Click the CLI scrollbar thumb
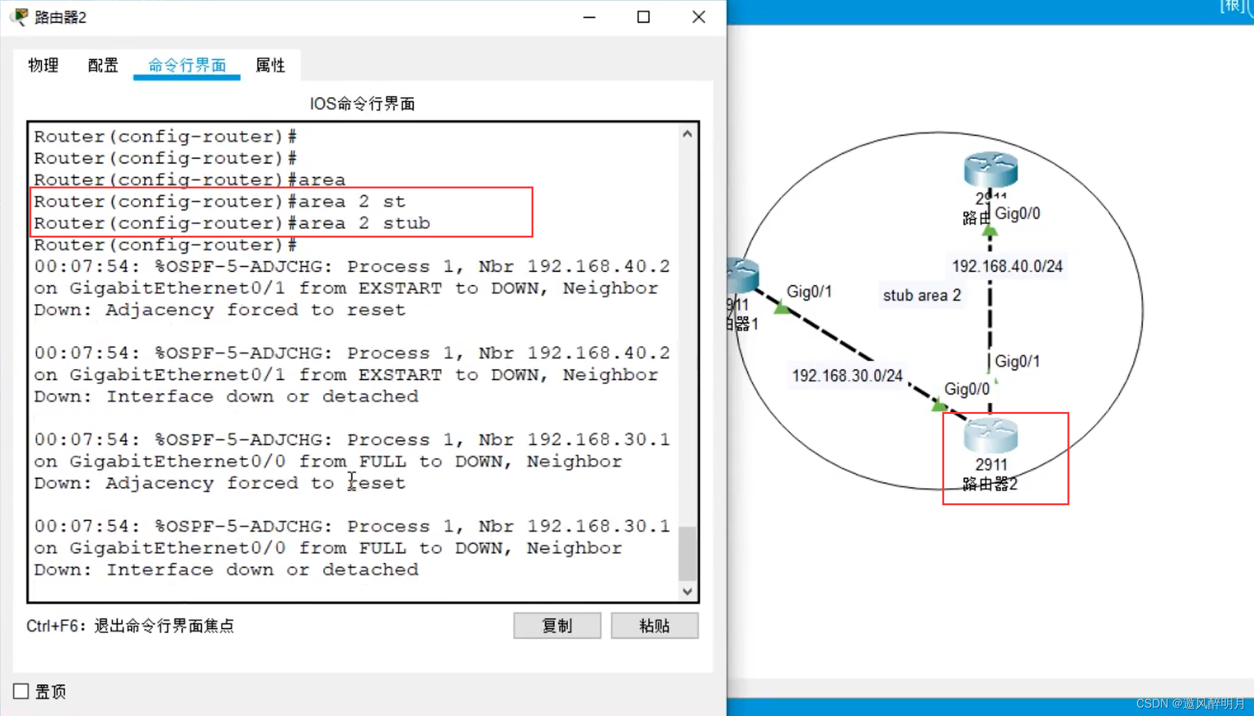The height and width of the screenshot is (716, 1254). coord(687,553)
